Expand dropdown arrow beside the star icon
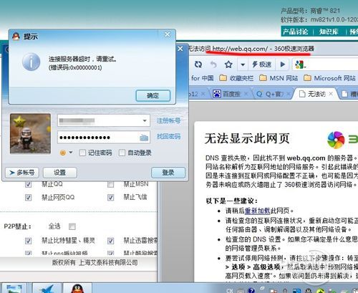This screenshot has width=358, height=293. click(x=243, y=64)
